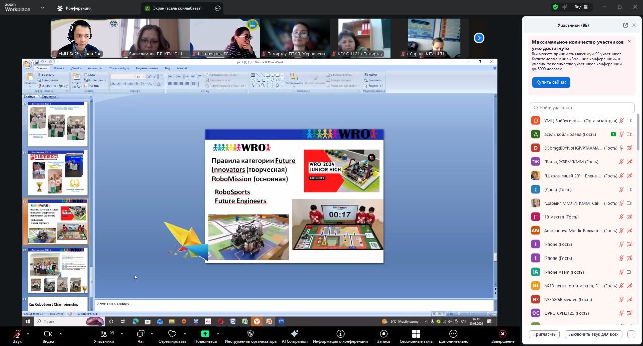The height and width of the screenshot is (346, 643).
Task: Pop out the participants panel
Action: (x=625, y=25)
